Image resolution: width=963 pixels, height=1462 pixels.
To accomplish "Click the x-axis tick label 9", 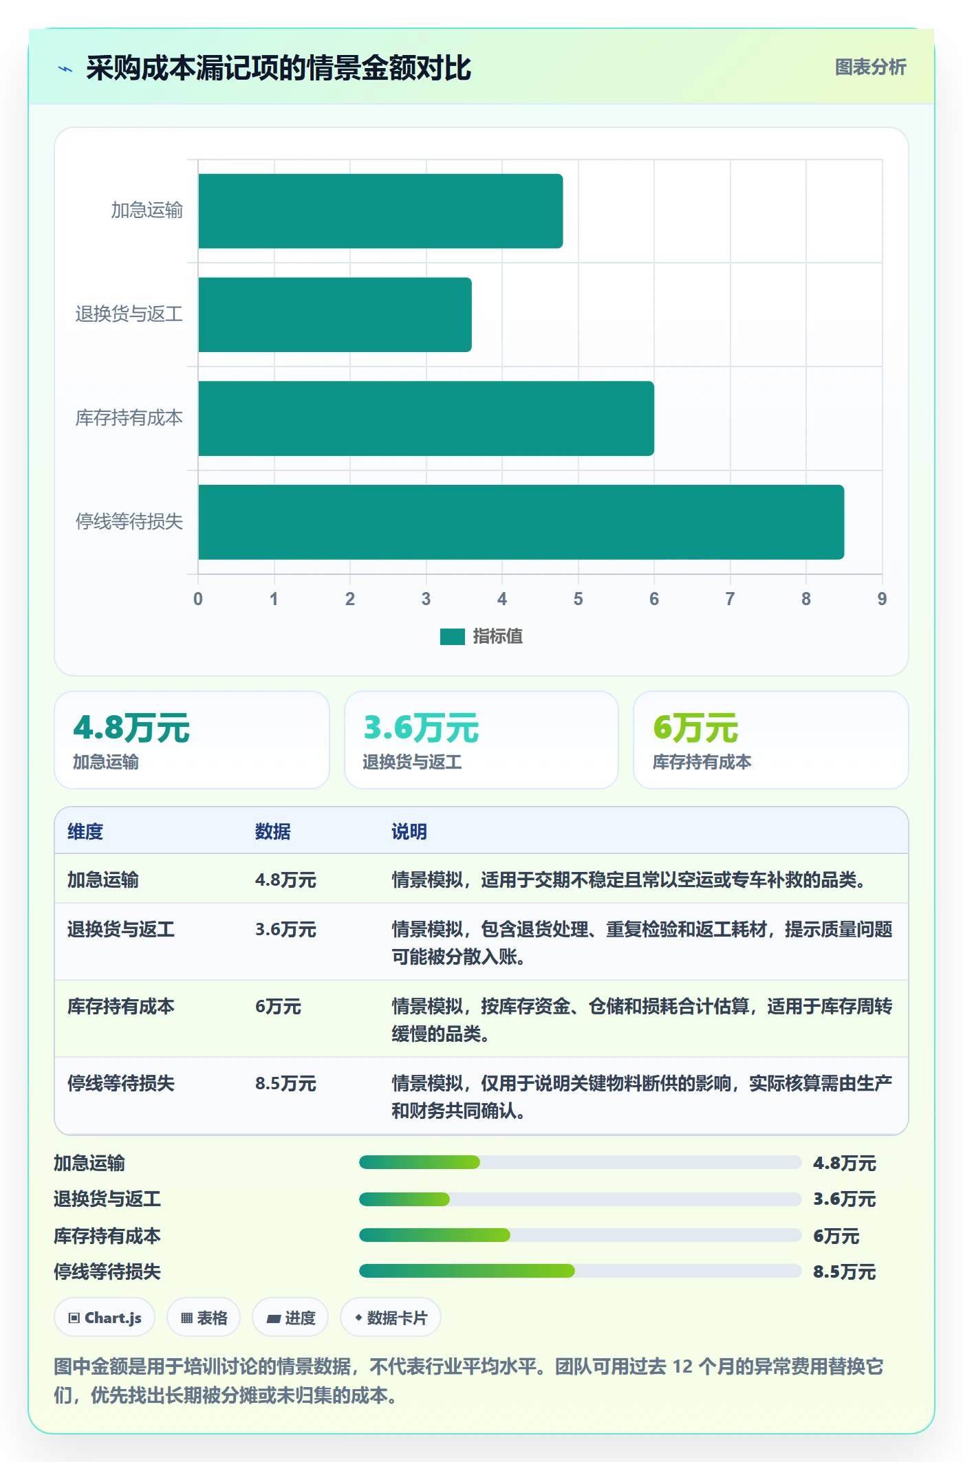I will 882,599.
